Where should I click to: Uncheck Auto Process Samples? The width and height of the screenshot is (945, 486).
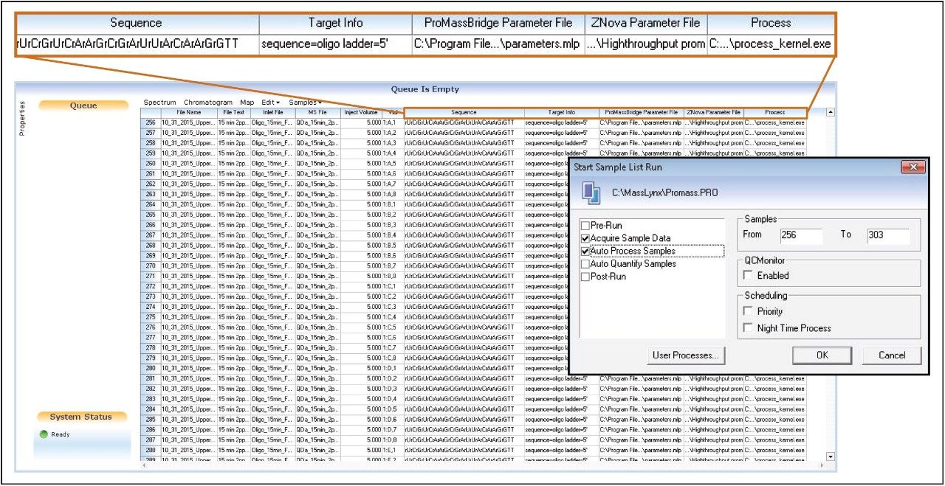[585, 251]
